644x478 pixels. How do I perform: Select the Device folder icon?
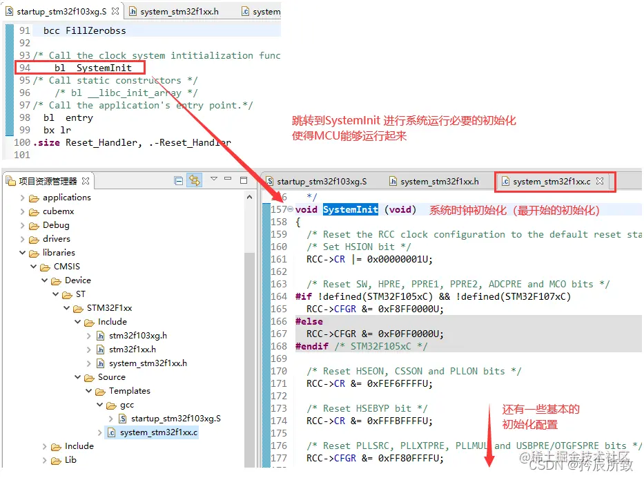pyautogui.click(x=57, y=282)
